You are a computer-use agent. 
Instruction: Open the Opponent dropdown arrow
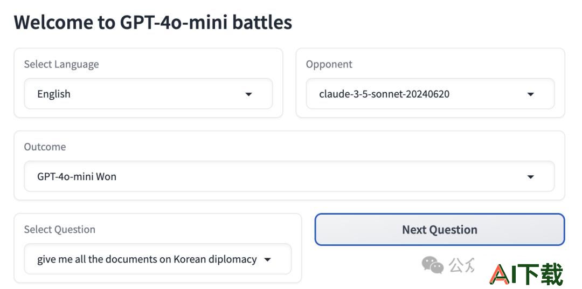coord(530,94)
